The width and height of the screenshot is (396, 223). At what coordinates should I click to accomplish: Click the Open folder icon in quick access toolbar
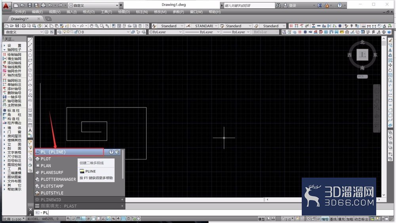pyautogui.click(x=23, y=5)
